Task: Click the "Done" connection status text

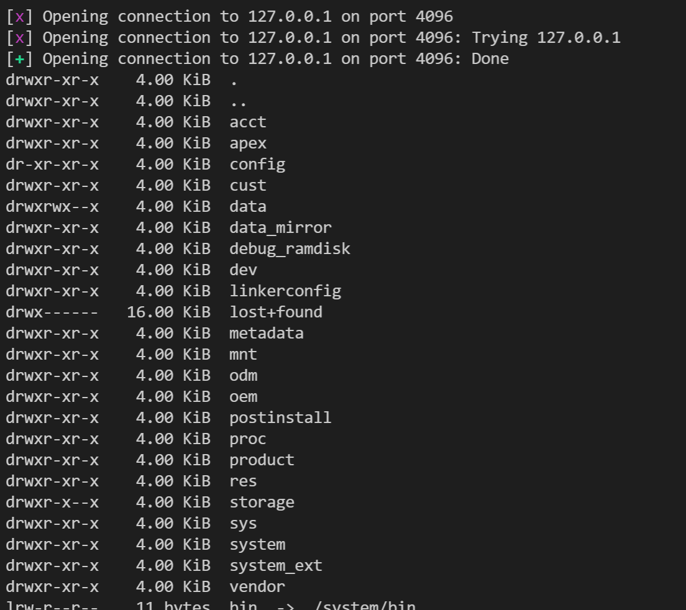Action: (490, 59)
